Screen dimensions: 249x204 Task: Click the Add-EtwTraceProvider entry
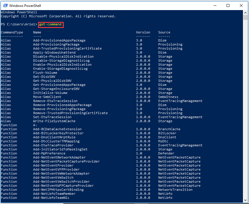53,145
